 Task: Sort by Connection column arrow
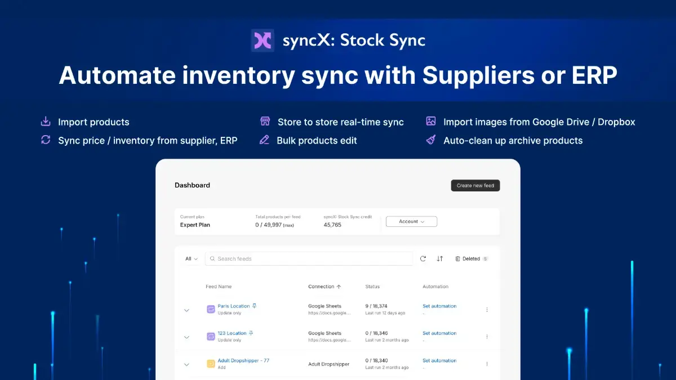pyautogui.click(x=339, y=287)
